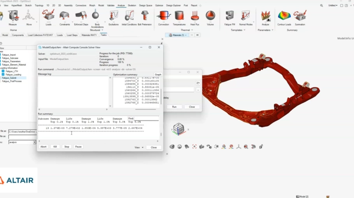
Task: Open the Bolt Pretension tool
Action: (x=145, y=16)
